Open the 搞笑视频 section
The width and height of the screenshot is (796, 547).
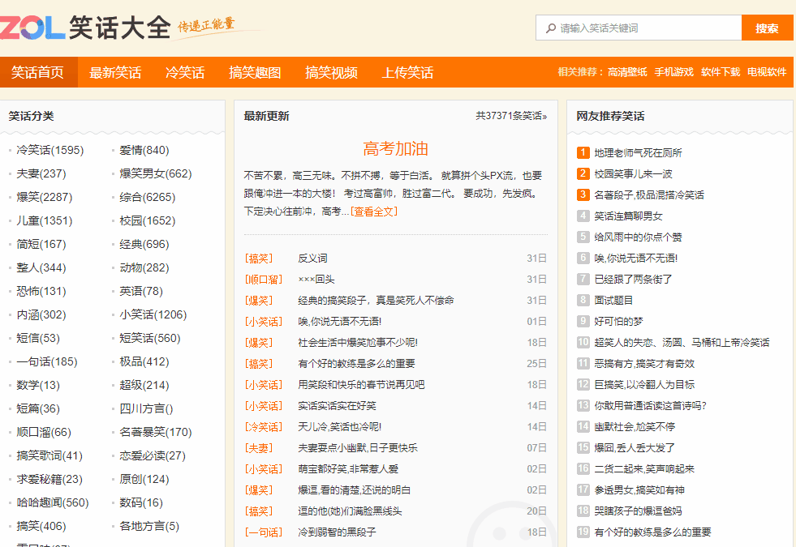click(328, 72)
